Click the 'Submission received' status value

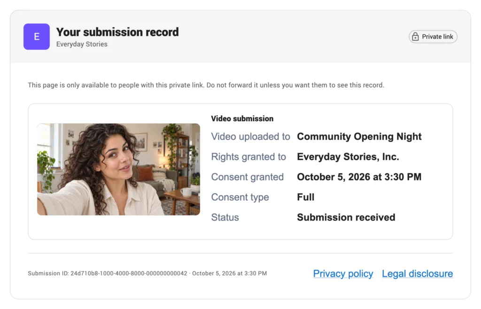coord(346,217)
